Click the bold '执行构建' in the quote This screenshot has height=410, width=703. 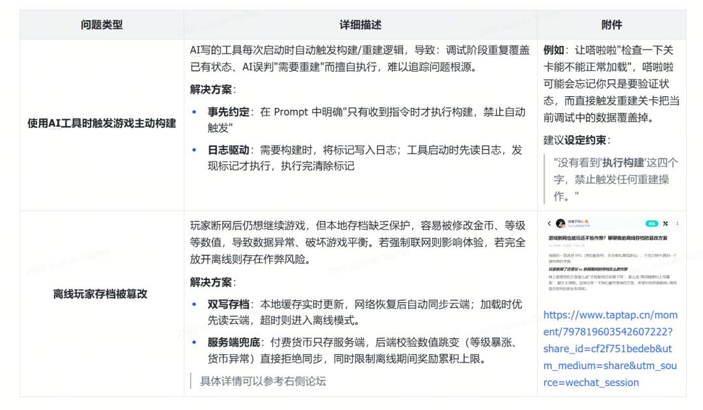click(623, 162)
